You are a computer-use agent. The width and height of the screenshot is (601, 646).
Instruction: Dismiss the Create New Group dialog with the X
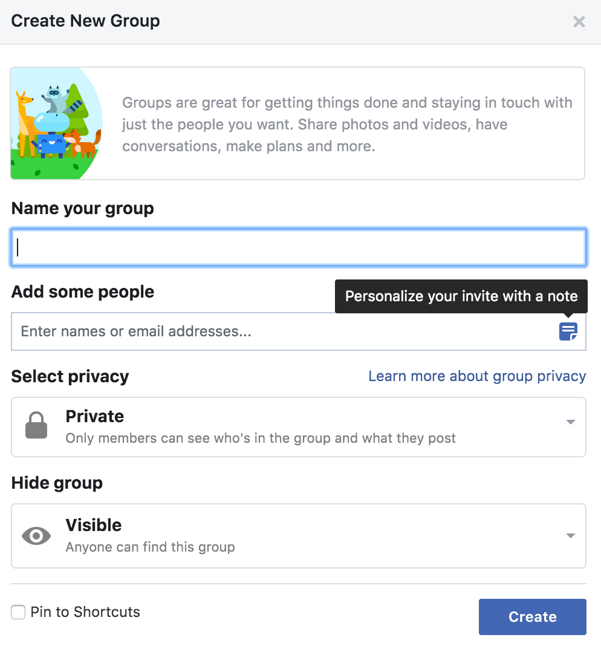(579, 21)
